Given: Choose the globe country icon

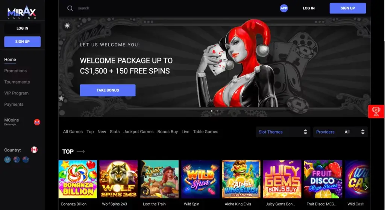Looking at the screenshot, I should click(x=8, y=160).
